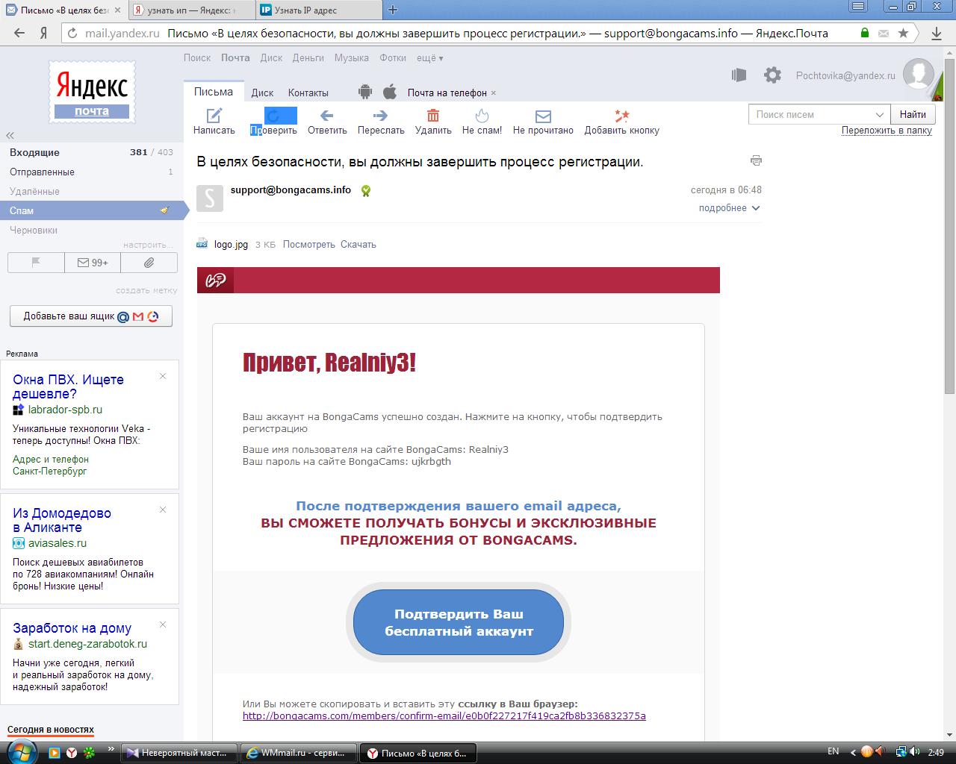Click настроить... folders link
This screenshot has height=764, width=956.
[148, 245]
